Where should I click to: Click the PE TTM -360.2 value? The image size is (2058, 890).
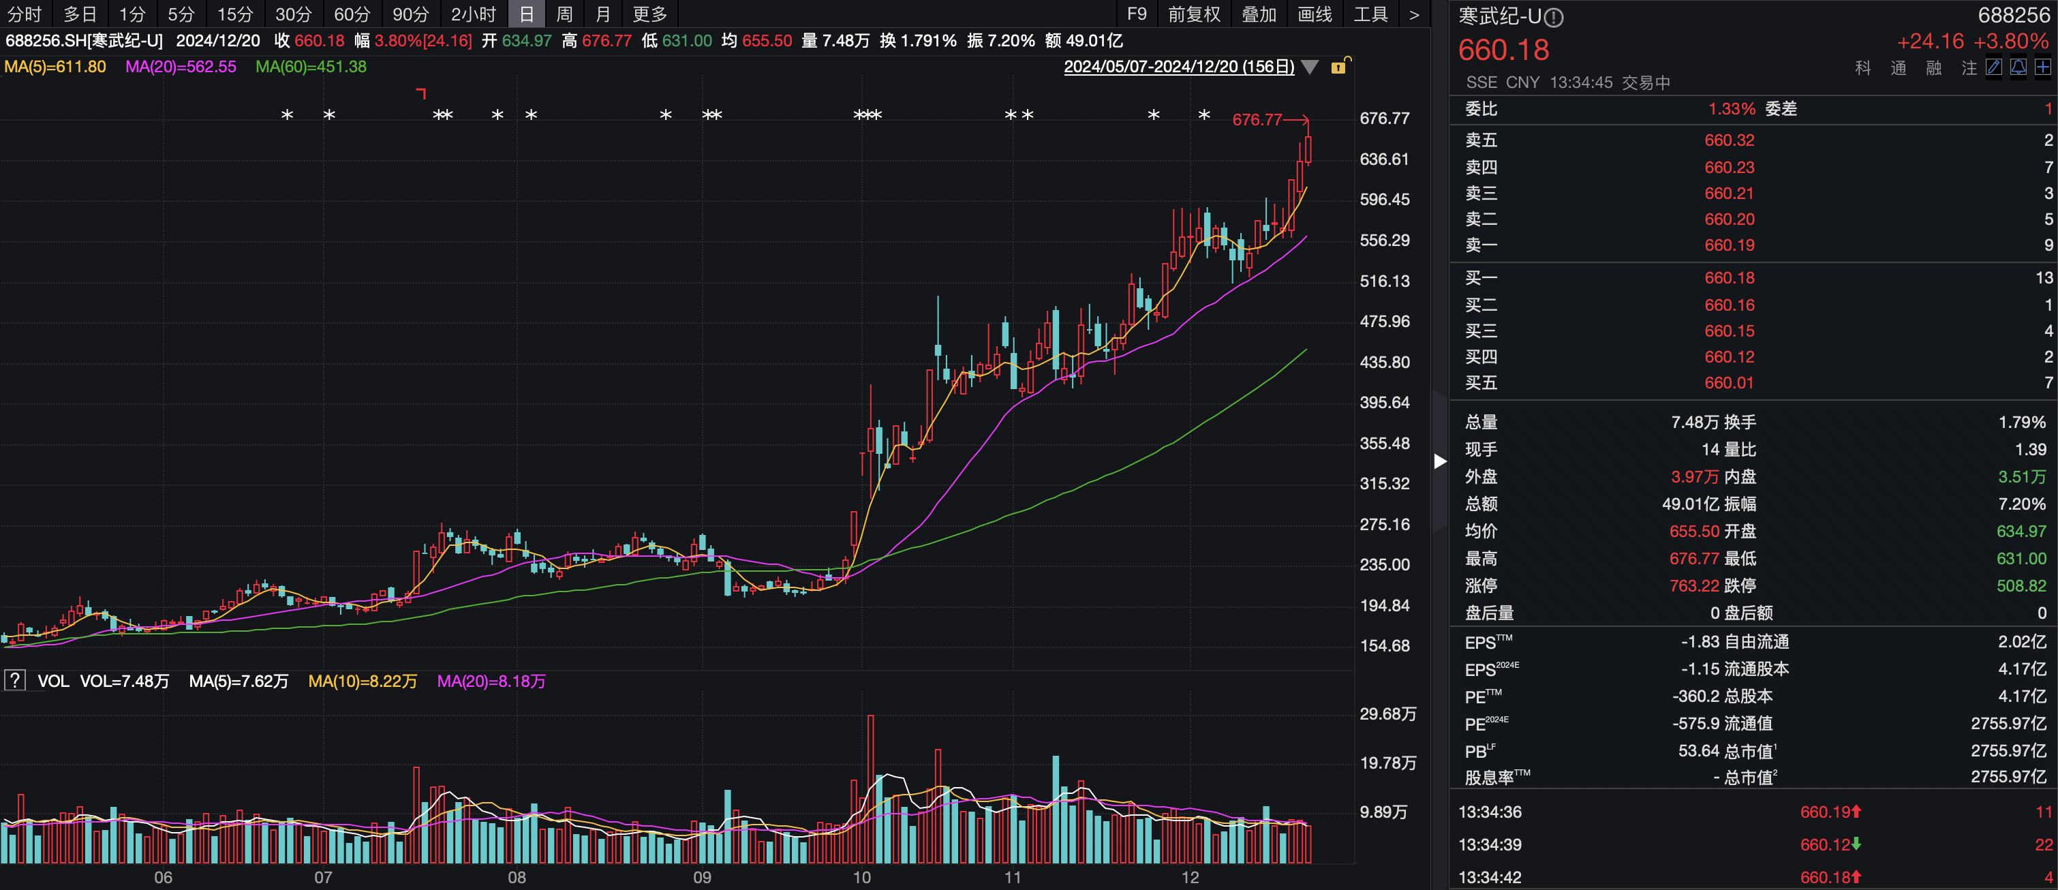tap(1695, 696)
